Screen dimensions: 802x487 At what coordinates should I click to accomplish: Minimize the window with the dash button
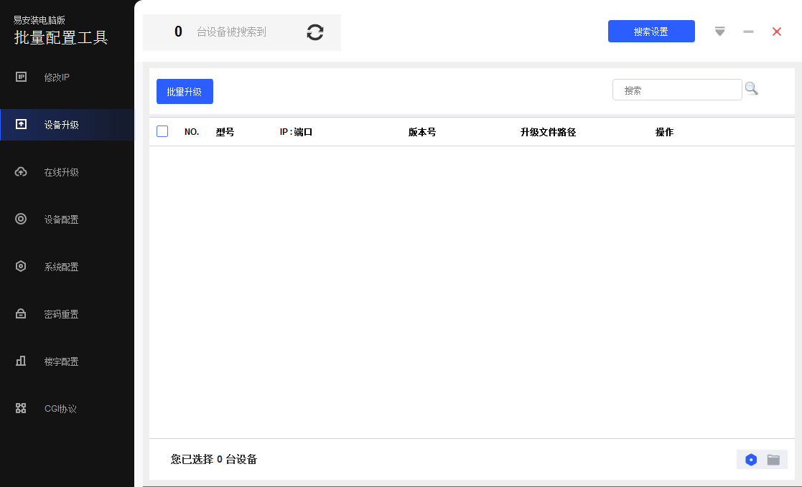pos(748,32)
